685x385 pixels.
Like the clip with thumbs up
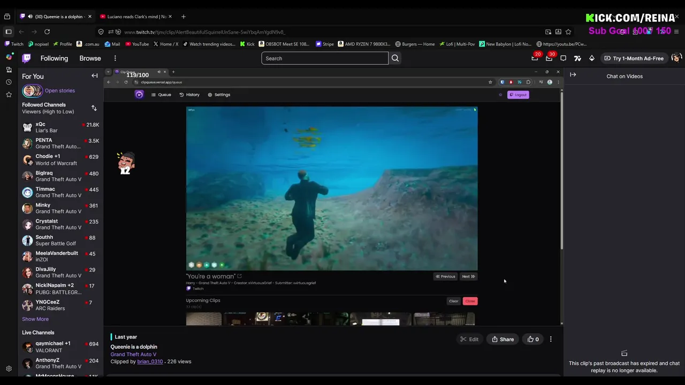(x=534, y=339)
